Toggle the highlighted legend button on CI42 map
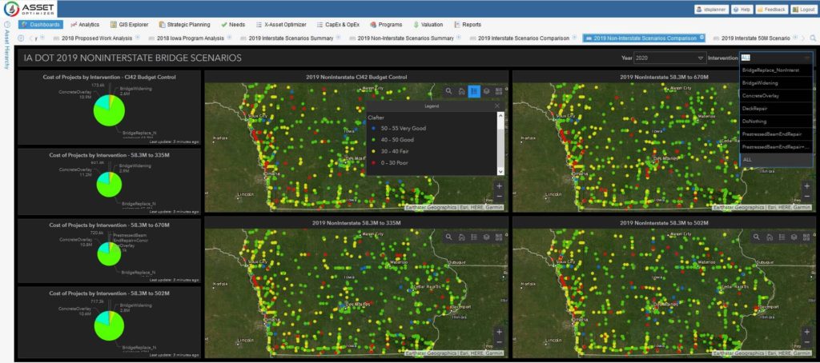 tap(473, 91)
